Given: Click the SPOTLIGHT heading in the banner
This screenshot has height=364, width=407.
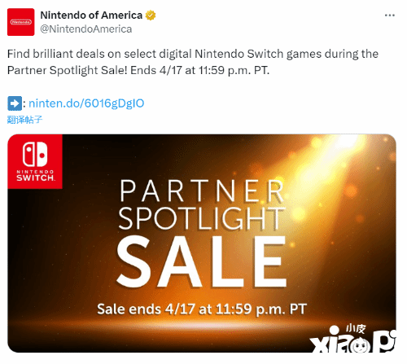Looking at the screenshot, I should 202,218.
